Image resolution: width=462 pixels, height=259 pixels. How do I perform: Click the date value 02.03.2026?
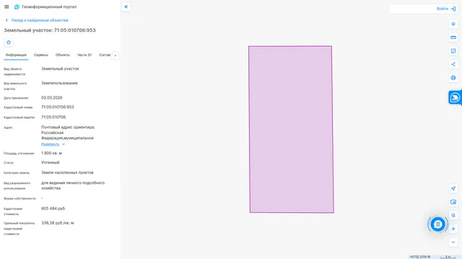51,98
